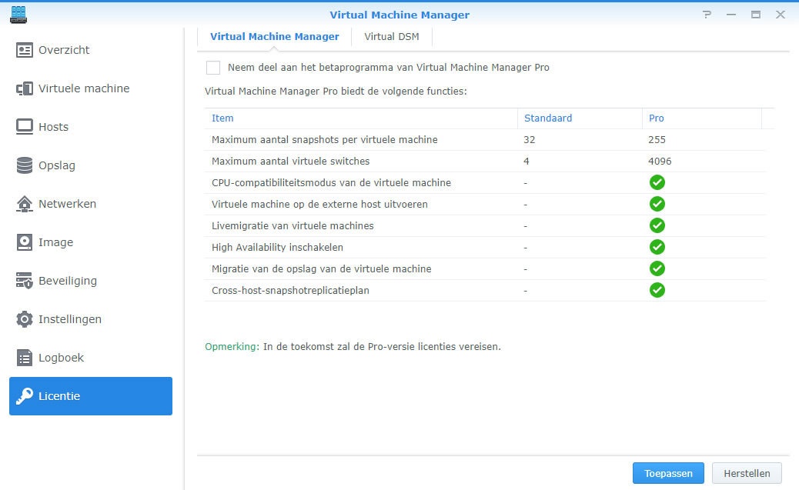Open Virtuele machine section
This screenshot has width=799, height=490.
(91, 88)
